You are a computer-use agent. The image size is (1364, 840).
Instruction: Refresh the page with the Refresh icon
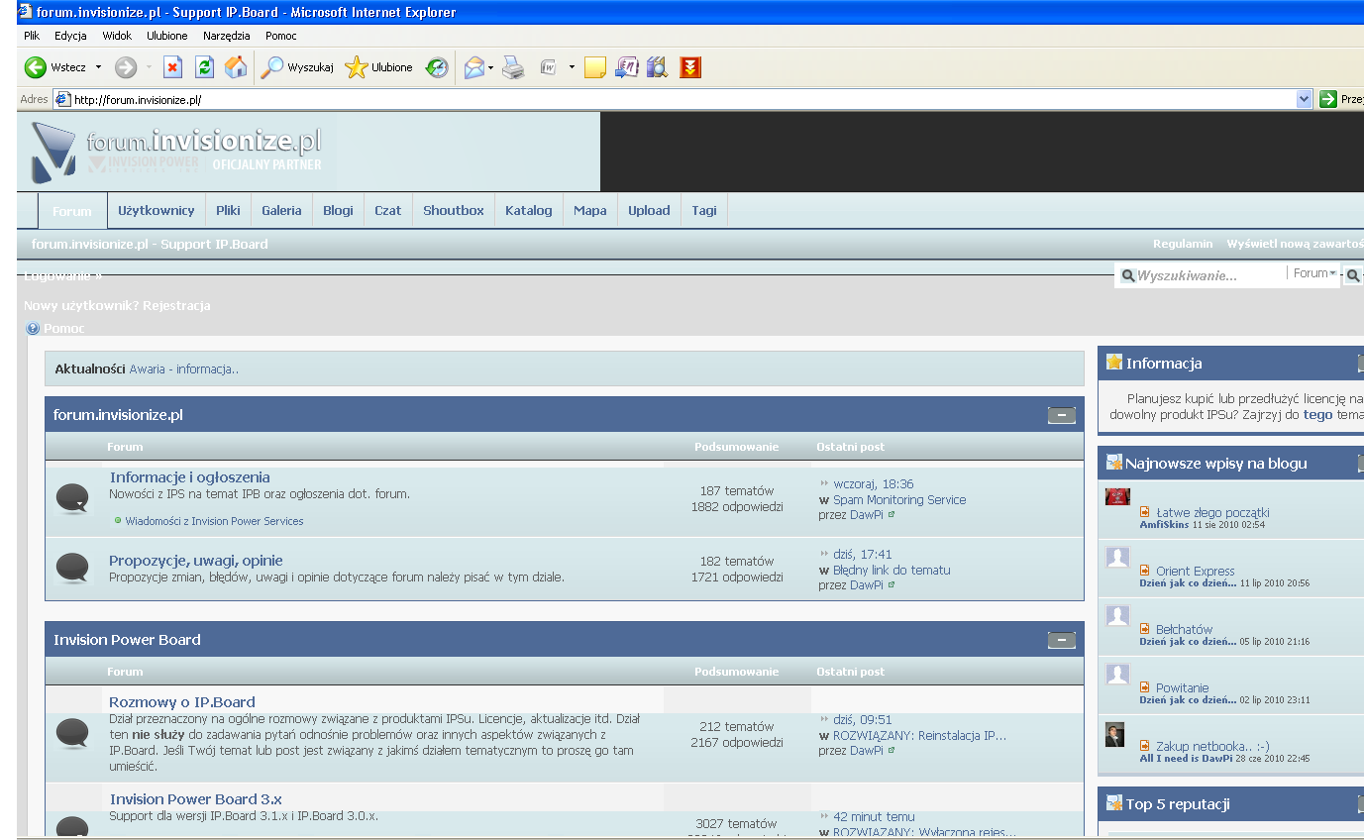tap(204, 67)
